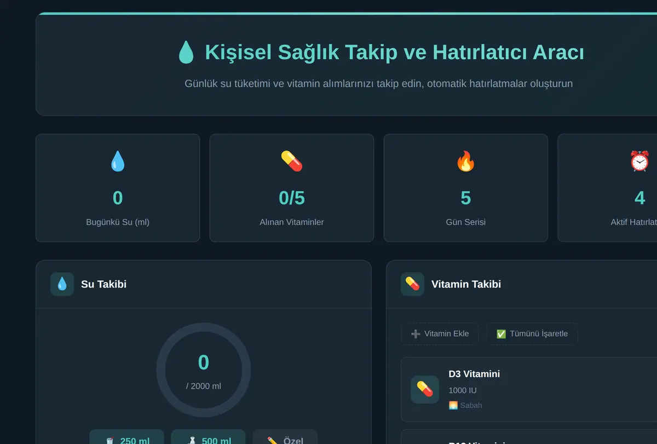This screenshot has width=657, height=444.
Task: Click the circular water progress ring
Action: point(204,370)
